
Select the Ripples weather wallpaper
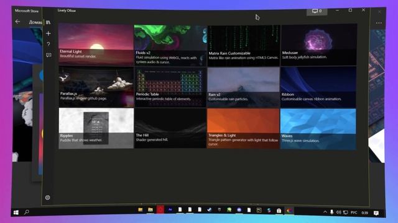[96, 128]
